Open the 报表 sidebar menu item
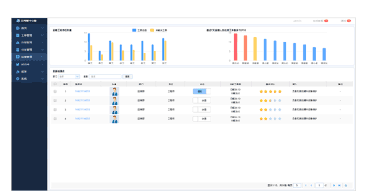The image size is (369, 191). 30,72
